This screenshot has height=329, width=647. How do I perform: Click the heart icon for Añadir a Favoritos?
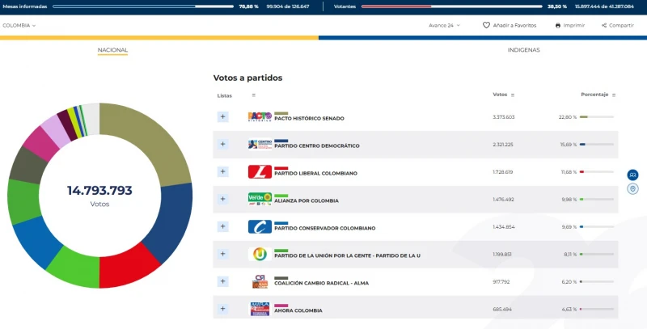tap(486, 25)
